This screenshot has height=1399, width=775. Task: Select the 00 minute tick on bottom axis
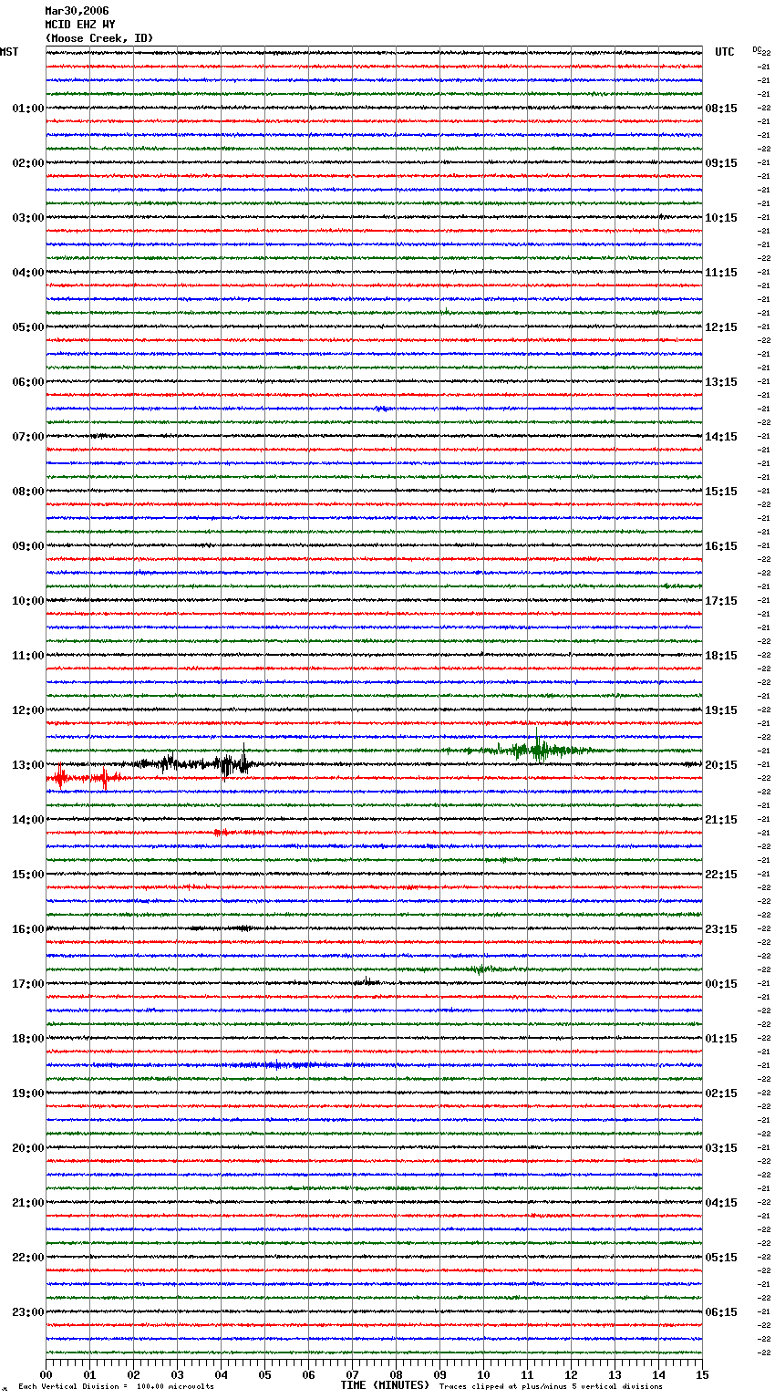pos(46,1374)
